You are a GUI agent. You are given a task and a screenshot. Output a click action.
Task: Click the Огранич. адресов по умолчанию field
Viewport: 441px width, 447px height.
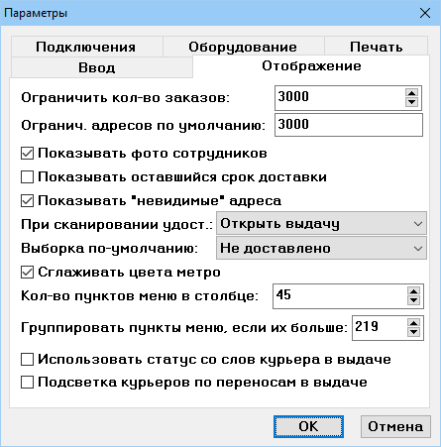[x=349, y=125]
